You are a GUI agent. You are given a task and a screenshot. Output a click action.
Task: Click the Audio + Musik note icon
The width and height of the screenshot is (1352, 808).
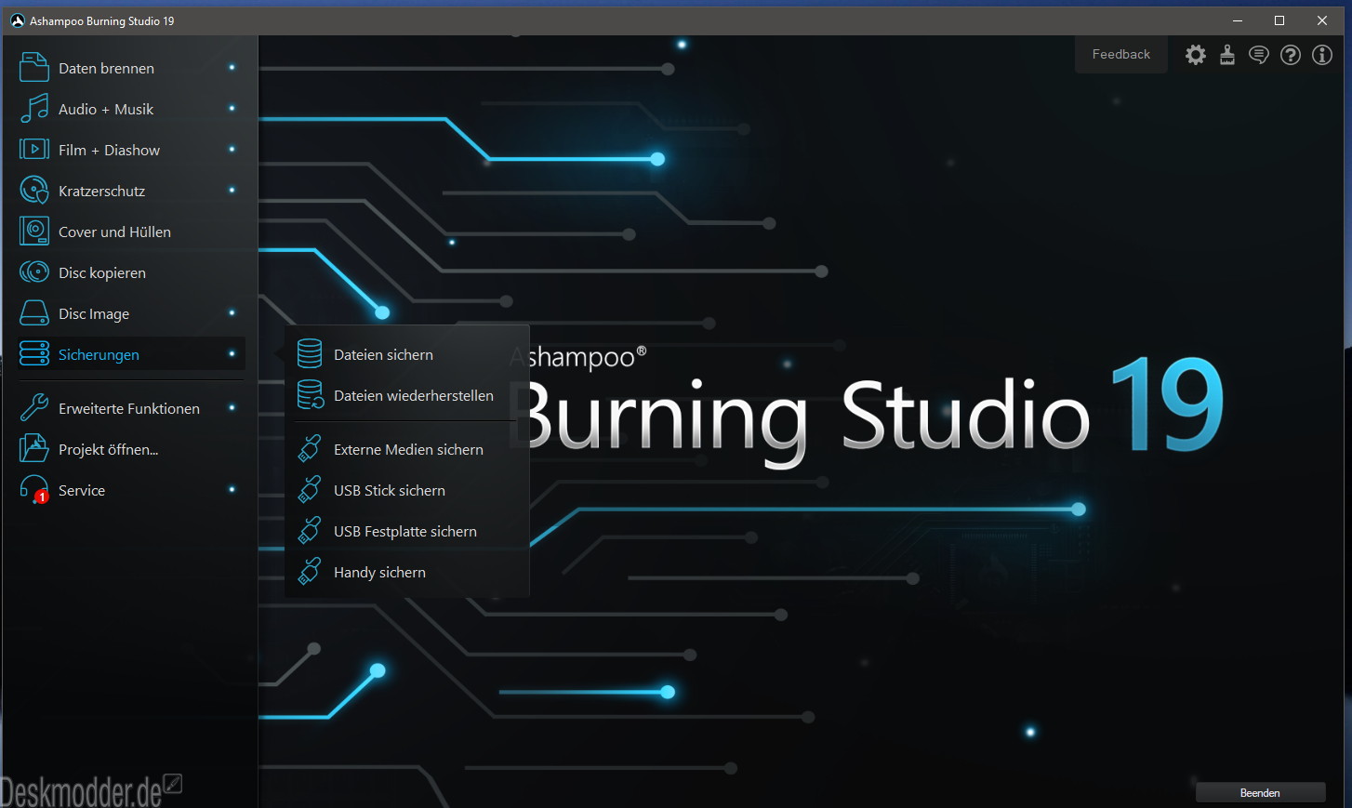34,109
